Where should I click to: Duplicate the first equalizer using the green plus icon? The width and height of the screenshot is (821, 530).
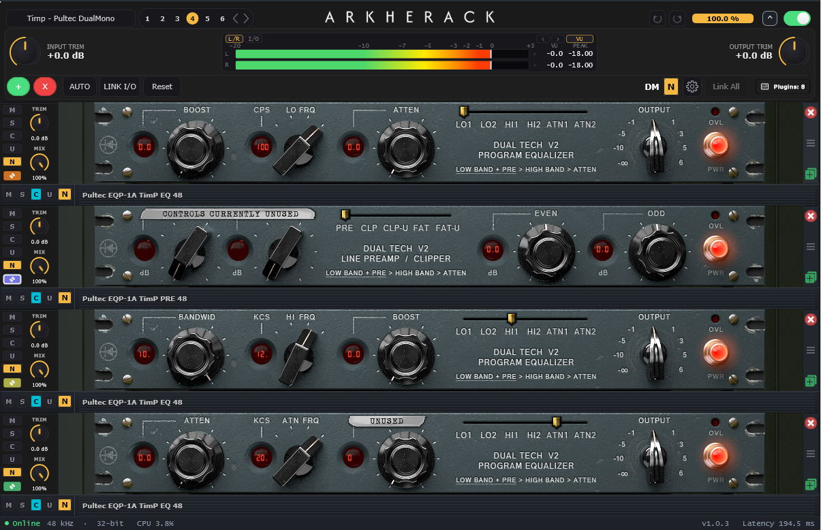811,174
